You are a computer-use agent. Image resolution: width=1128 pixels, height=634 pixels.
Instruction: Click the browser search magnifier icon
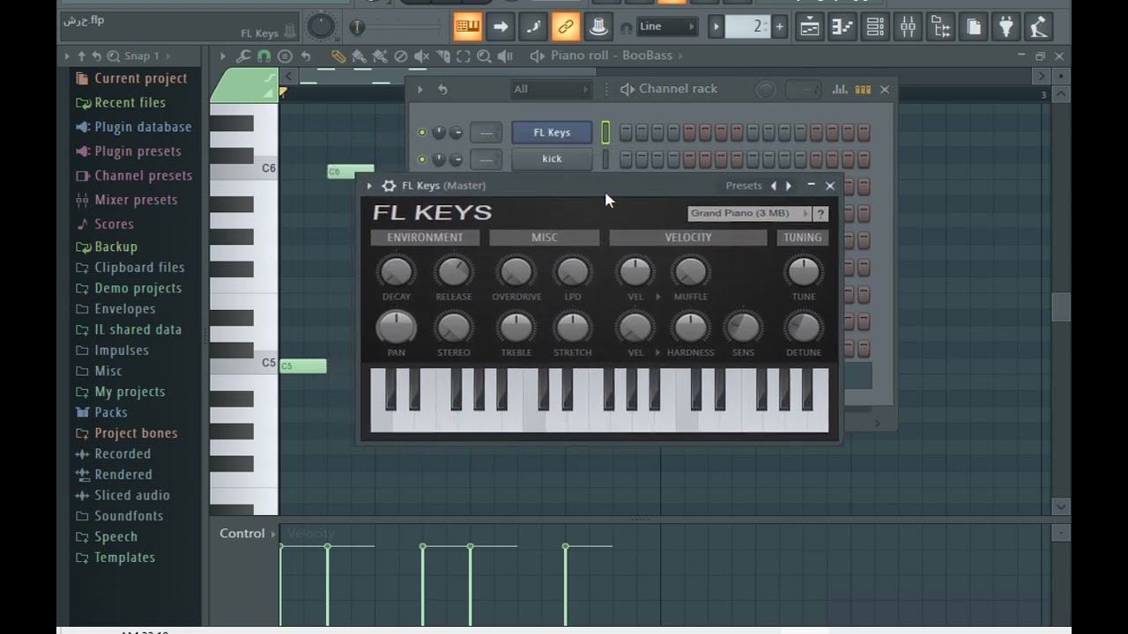pos(114,55)
